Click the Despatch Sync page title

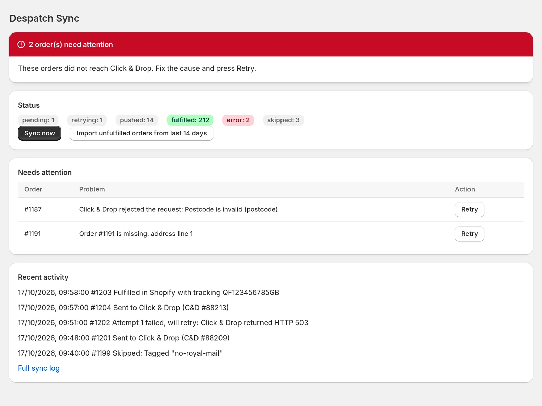(x=44, y=18)
